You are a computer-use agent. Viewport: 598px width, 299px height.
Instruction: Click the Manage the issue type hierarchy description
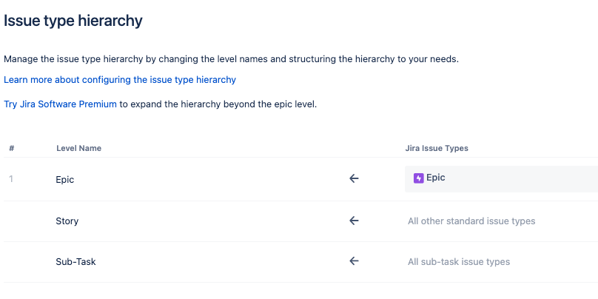231,59
